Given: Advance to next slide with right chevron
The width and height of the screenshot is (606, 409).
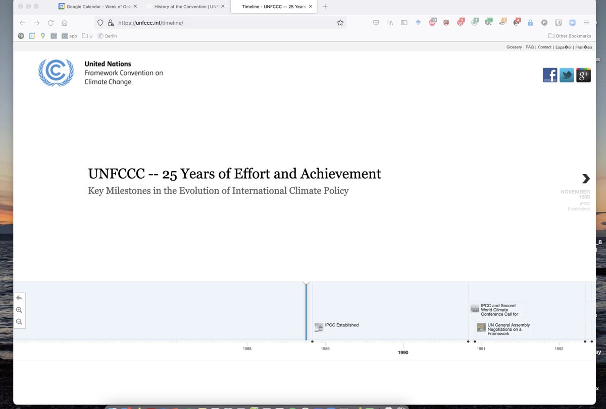Looking at the screenshot, I should [586, 178].
